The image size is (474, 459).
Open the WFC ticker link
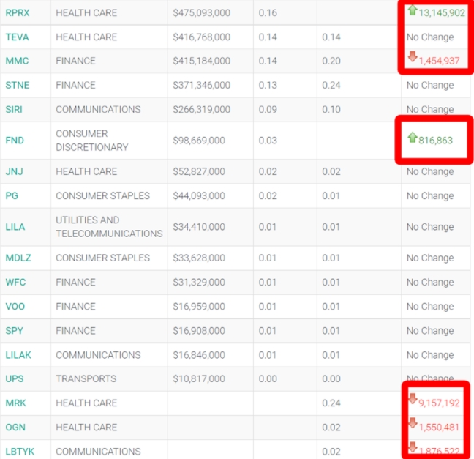click(15, 282)
